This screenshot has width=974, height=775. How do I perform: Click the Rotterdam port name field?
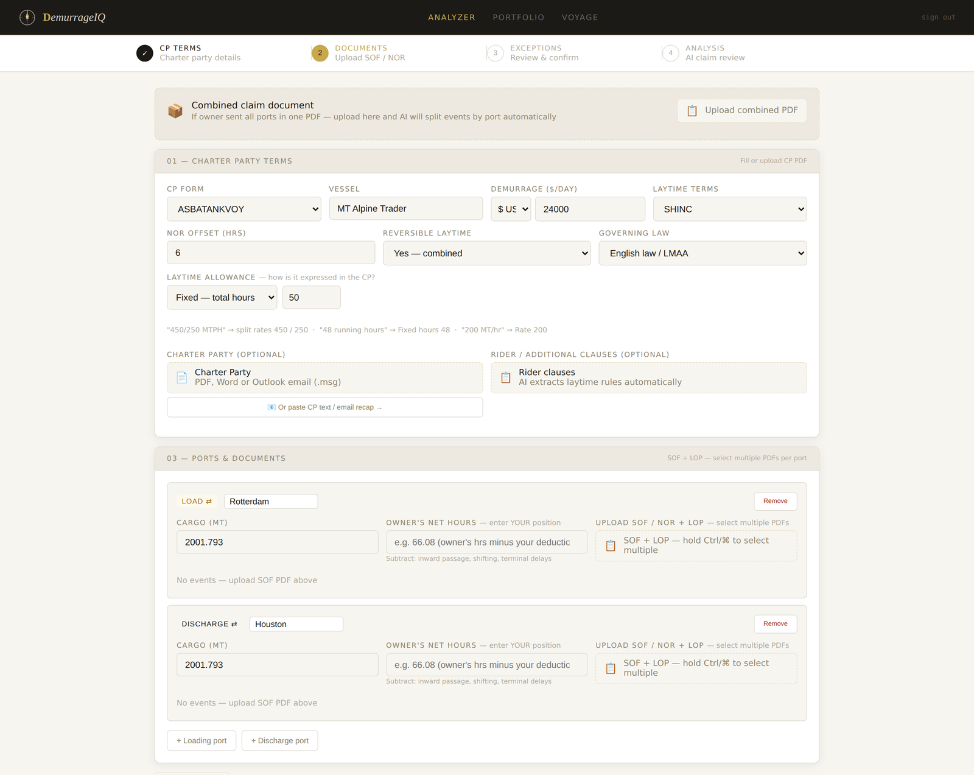[x=271, y=501]
